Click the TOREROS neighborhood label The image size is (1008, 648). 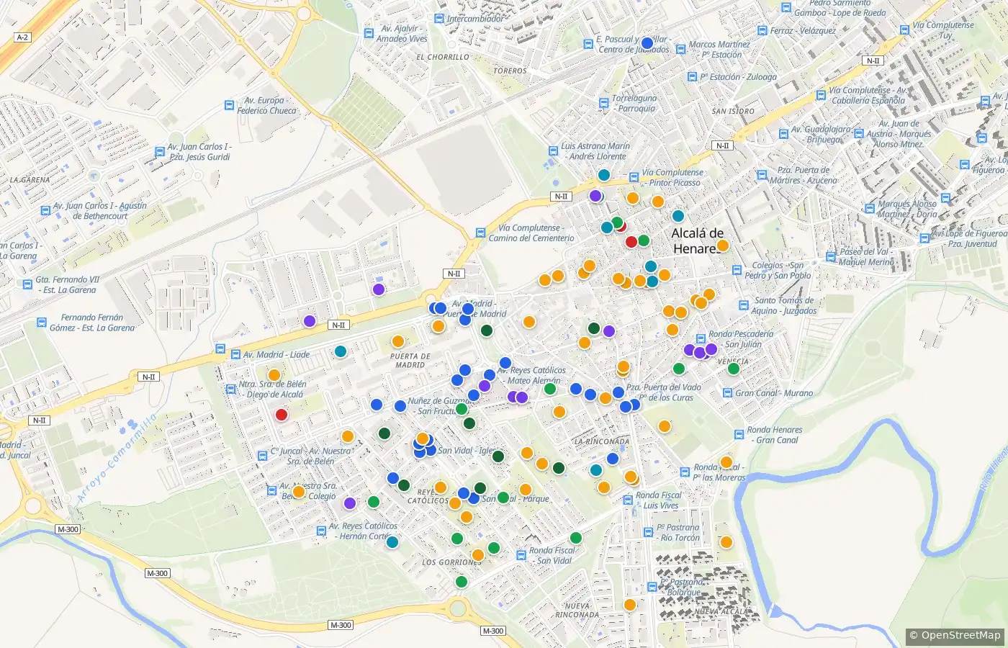pos(510,71)
